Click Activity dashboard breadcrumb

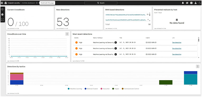(28, 3)
